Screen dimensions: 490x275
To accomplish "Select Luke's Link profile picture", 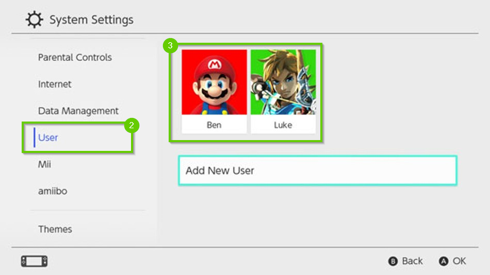I will click(283, 82).
